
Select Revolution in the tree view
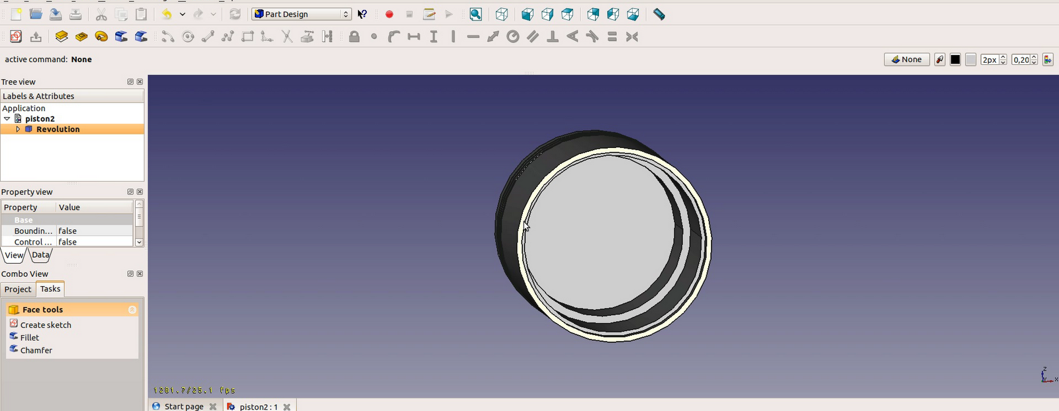58,130
